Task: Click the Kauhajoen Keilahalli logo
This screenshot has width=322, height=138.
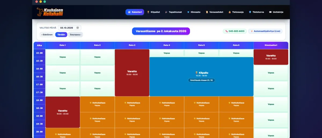Action: pyautogui.click(x=50, y=12)
